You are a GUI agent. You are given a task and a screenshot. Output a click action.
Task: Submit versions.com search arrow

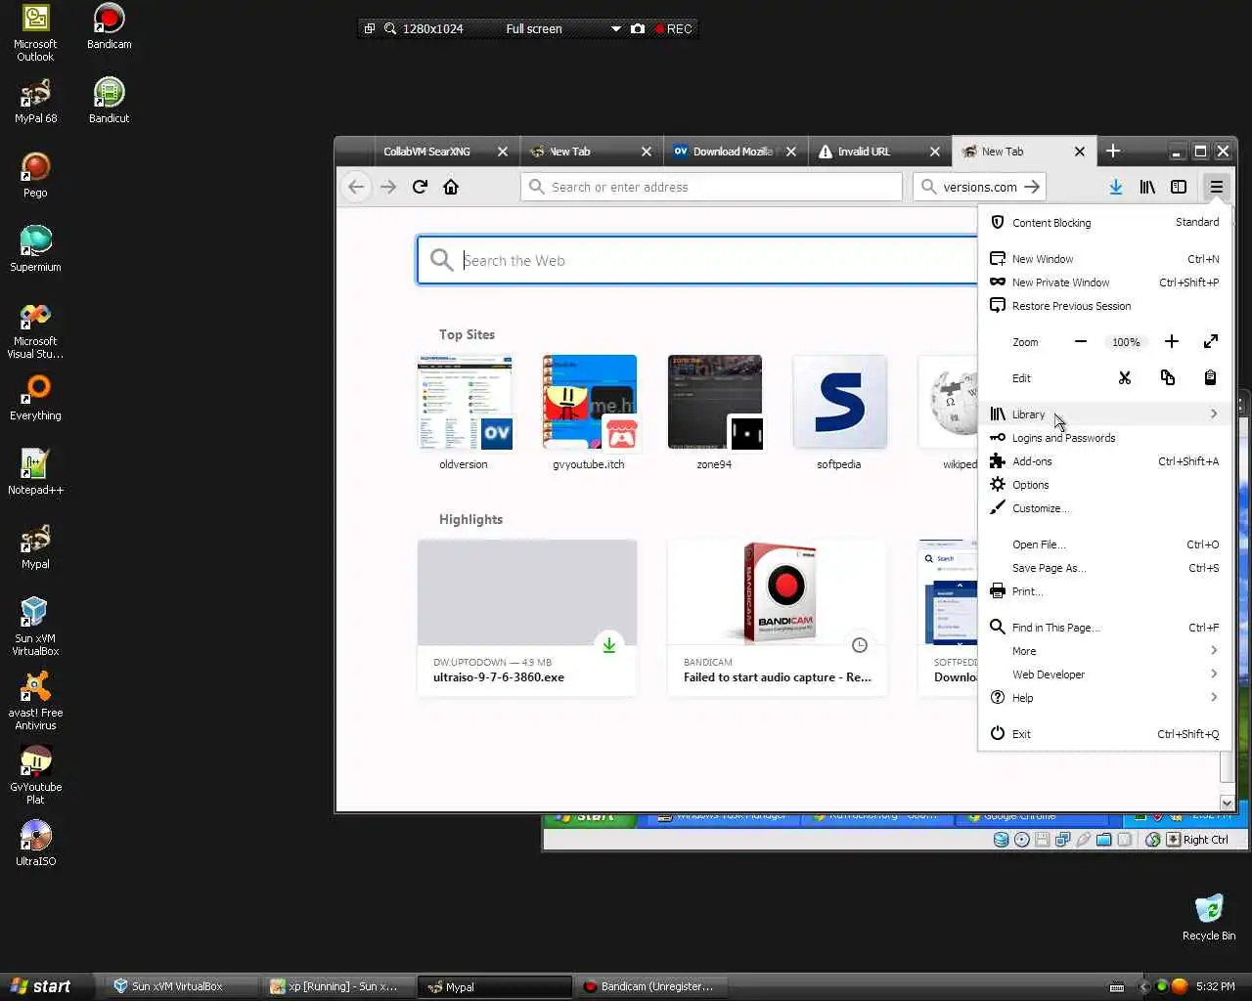click(x=1032, y=187)
